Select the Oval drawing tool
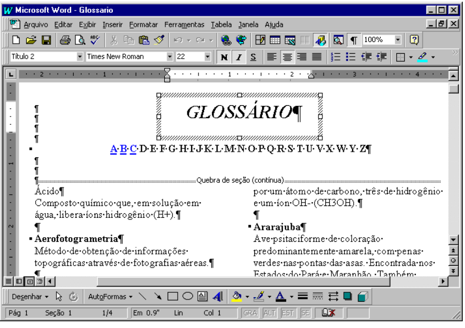 pyautogui.click(x=187, y=296)
